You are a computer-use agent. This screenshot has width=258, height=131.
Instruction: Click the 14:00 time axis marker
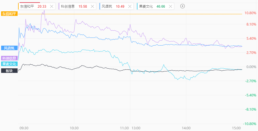[x=186, y=128]
